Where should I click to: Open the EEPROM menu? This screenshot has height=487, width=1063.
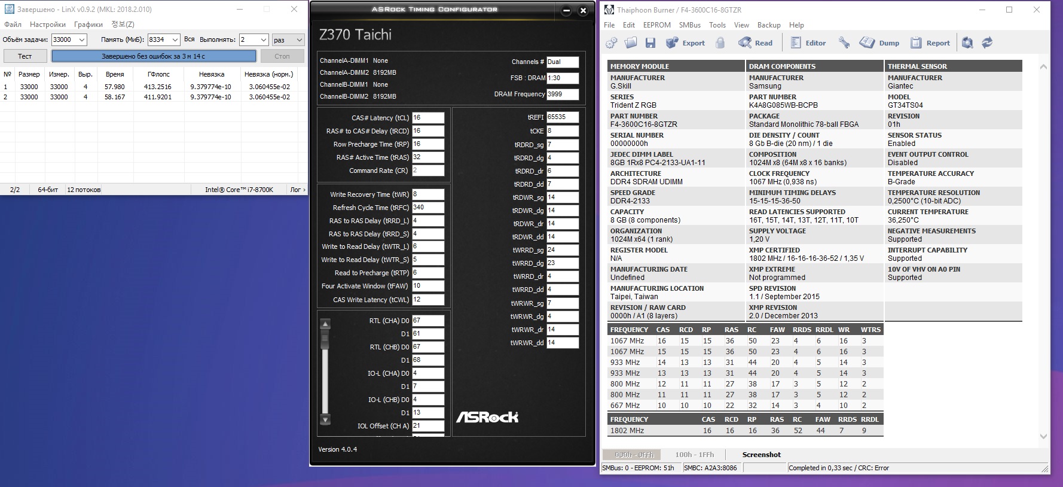(657, 25)
